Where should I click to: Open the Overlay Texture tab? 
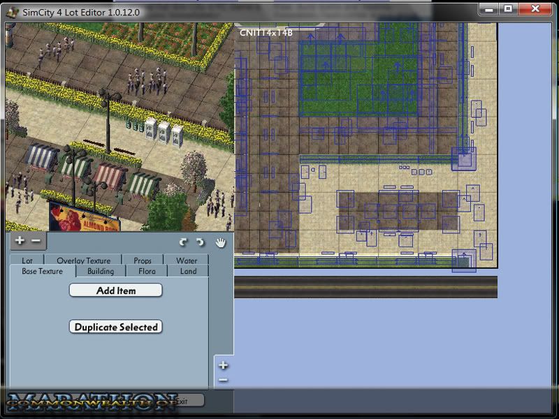pos(84,260)
